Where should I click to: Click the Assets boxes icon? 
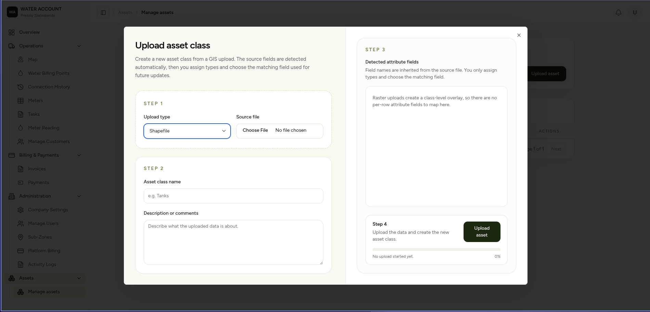(x=12, y=278)
